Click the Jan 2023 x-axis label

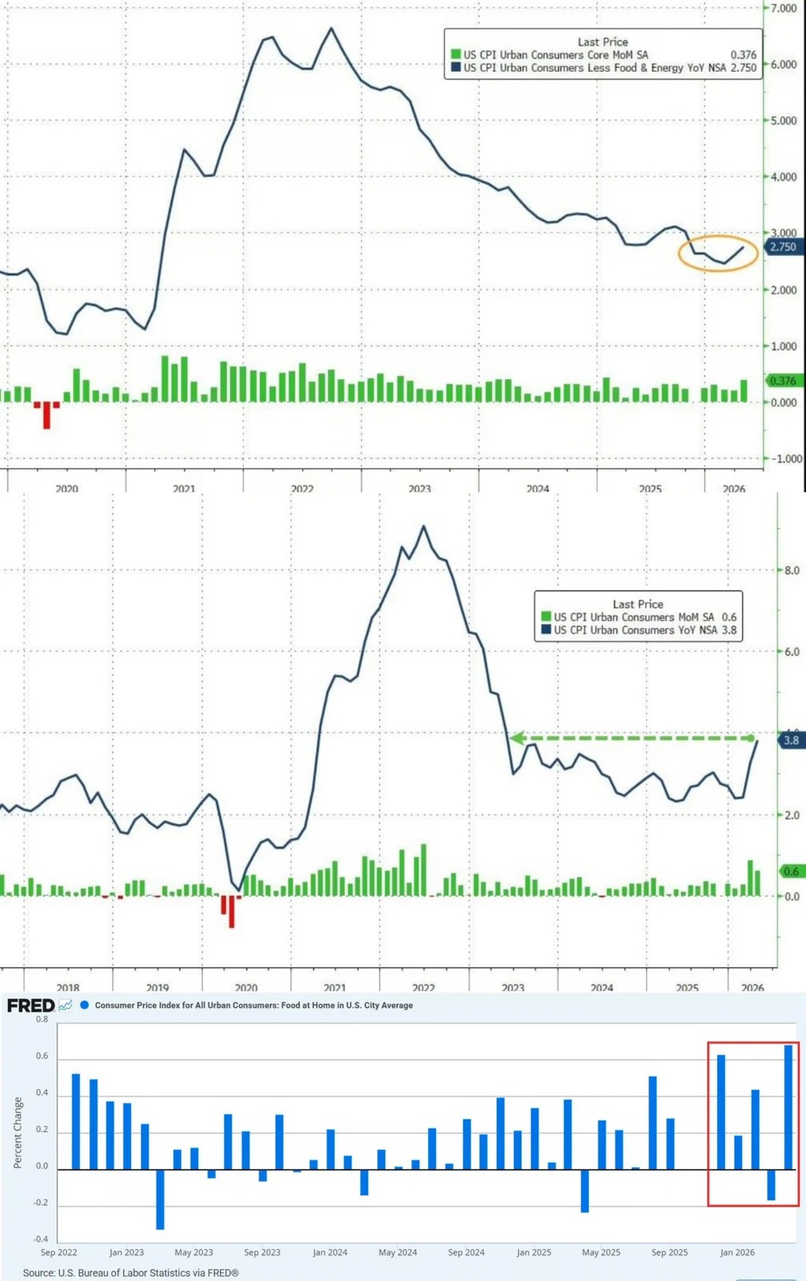(x=127, y=1253)
